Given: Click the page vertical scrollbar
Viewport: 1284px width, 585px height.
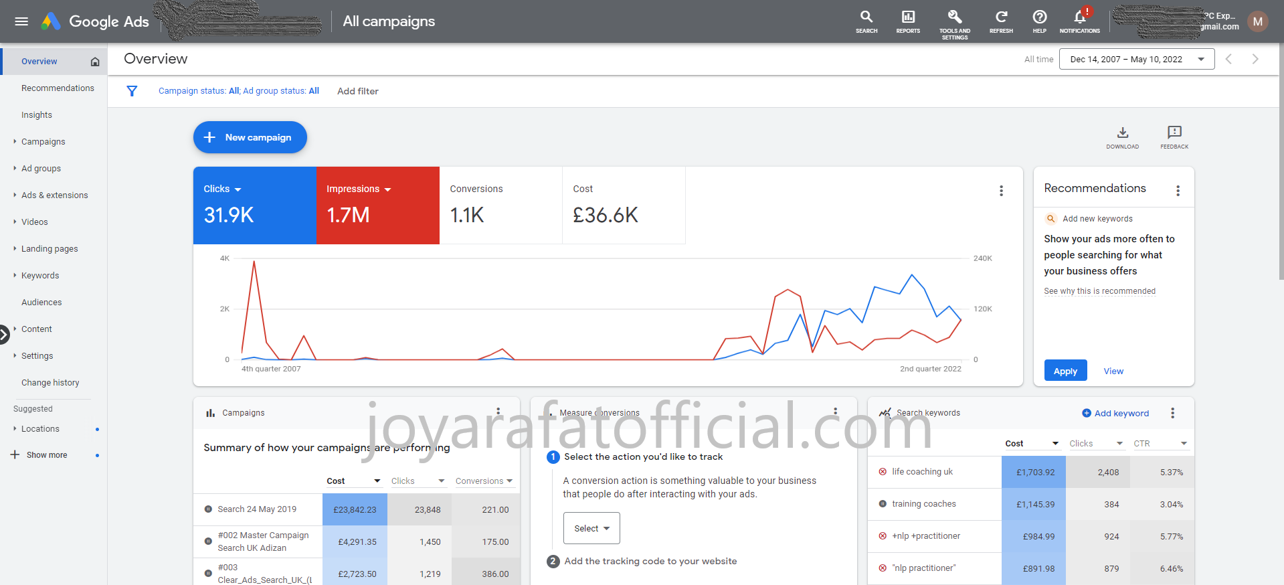Looking at the screenshot, I should [1281, 161].
